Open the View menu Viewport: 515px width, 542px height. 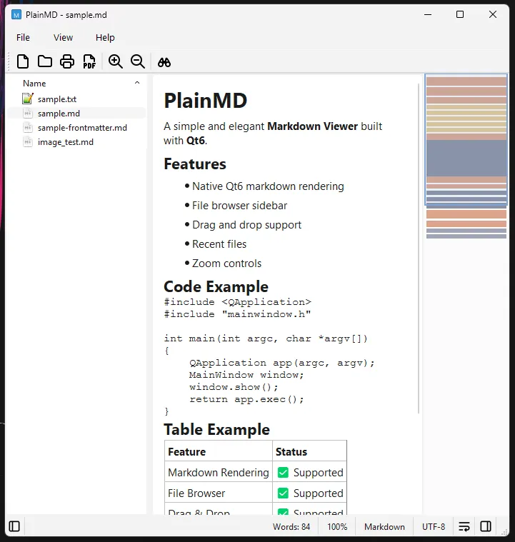pyautogui.click(x=64, y=37)
